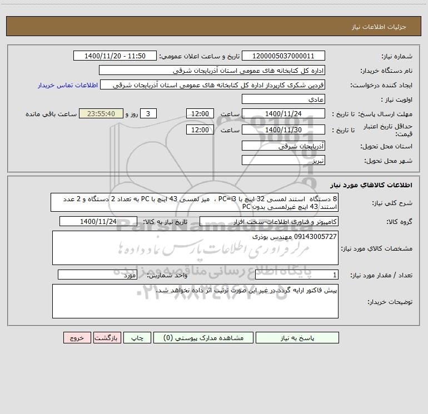The height and width of the screenshot is (414, 428).
Task: Click the goods need date 1400/11/24 field
Action: [98, 221]
